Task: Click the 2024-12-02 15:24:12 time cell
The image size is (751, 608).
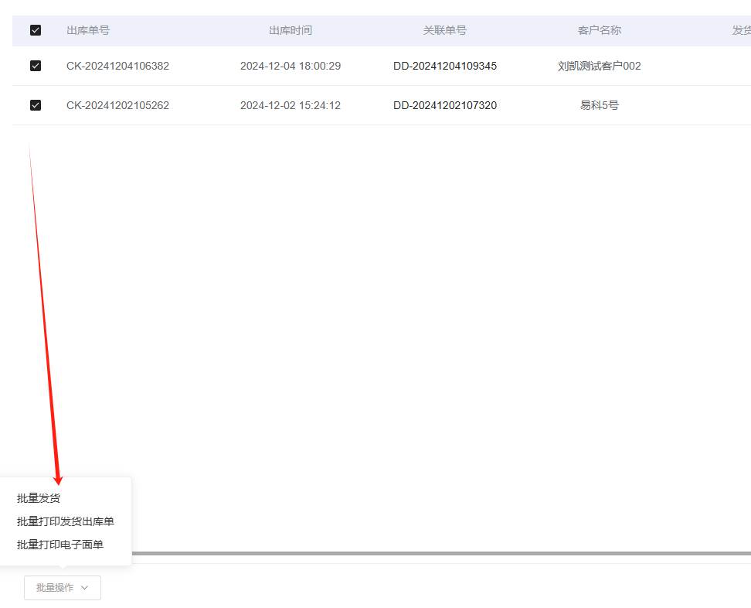Action: coord(291,105)
